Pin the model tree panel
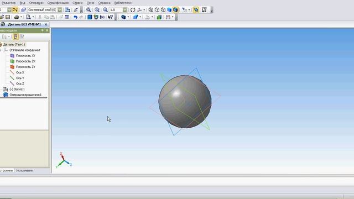Viewport: 354px width, 199px height. click(x=43, y=30)
